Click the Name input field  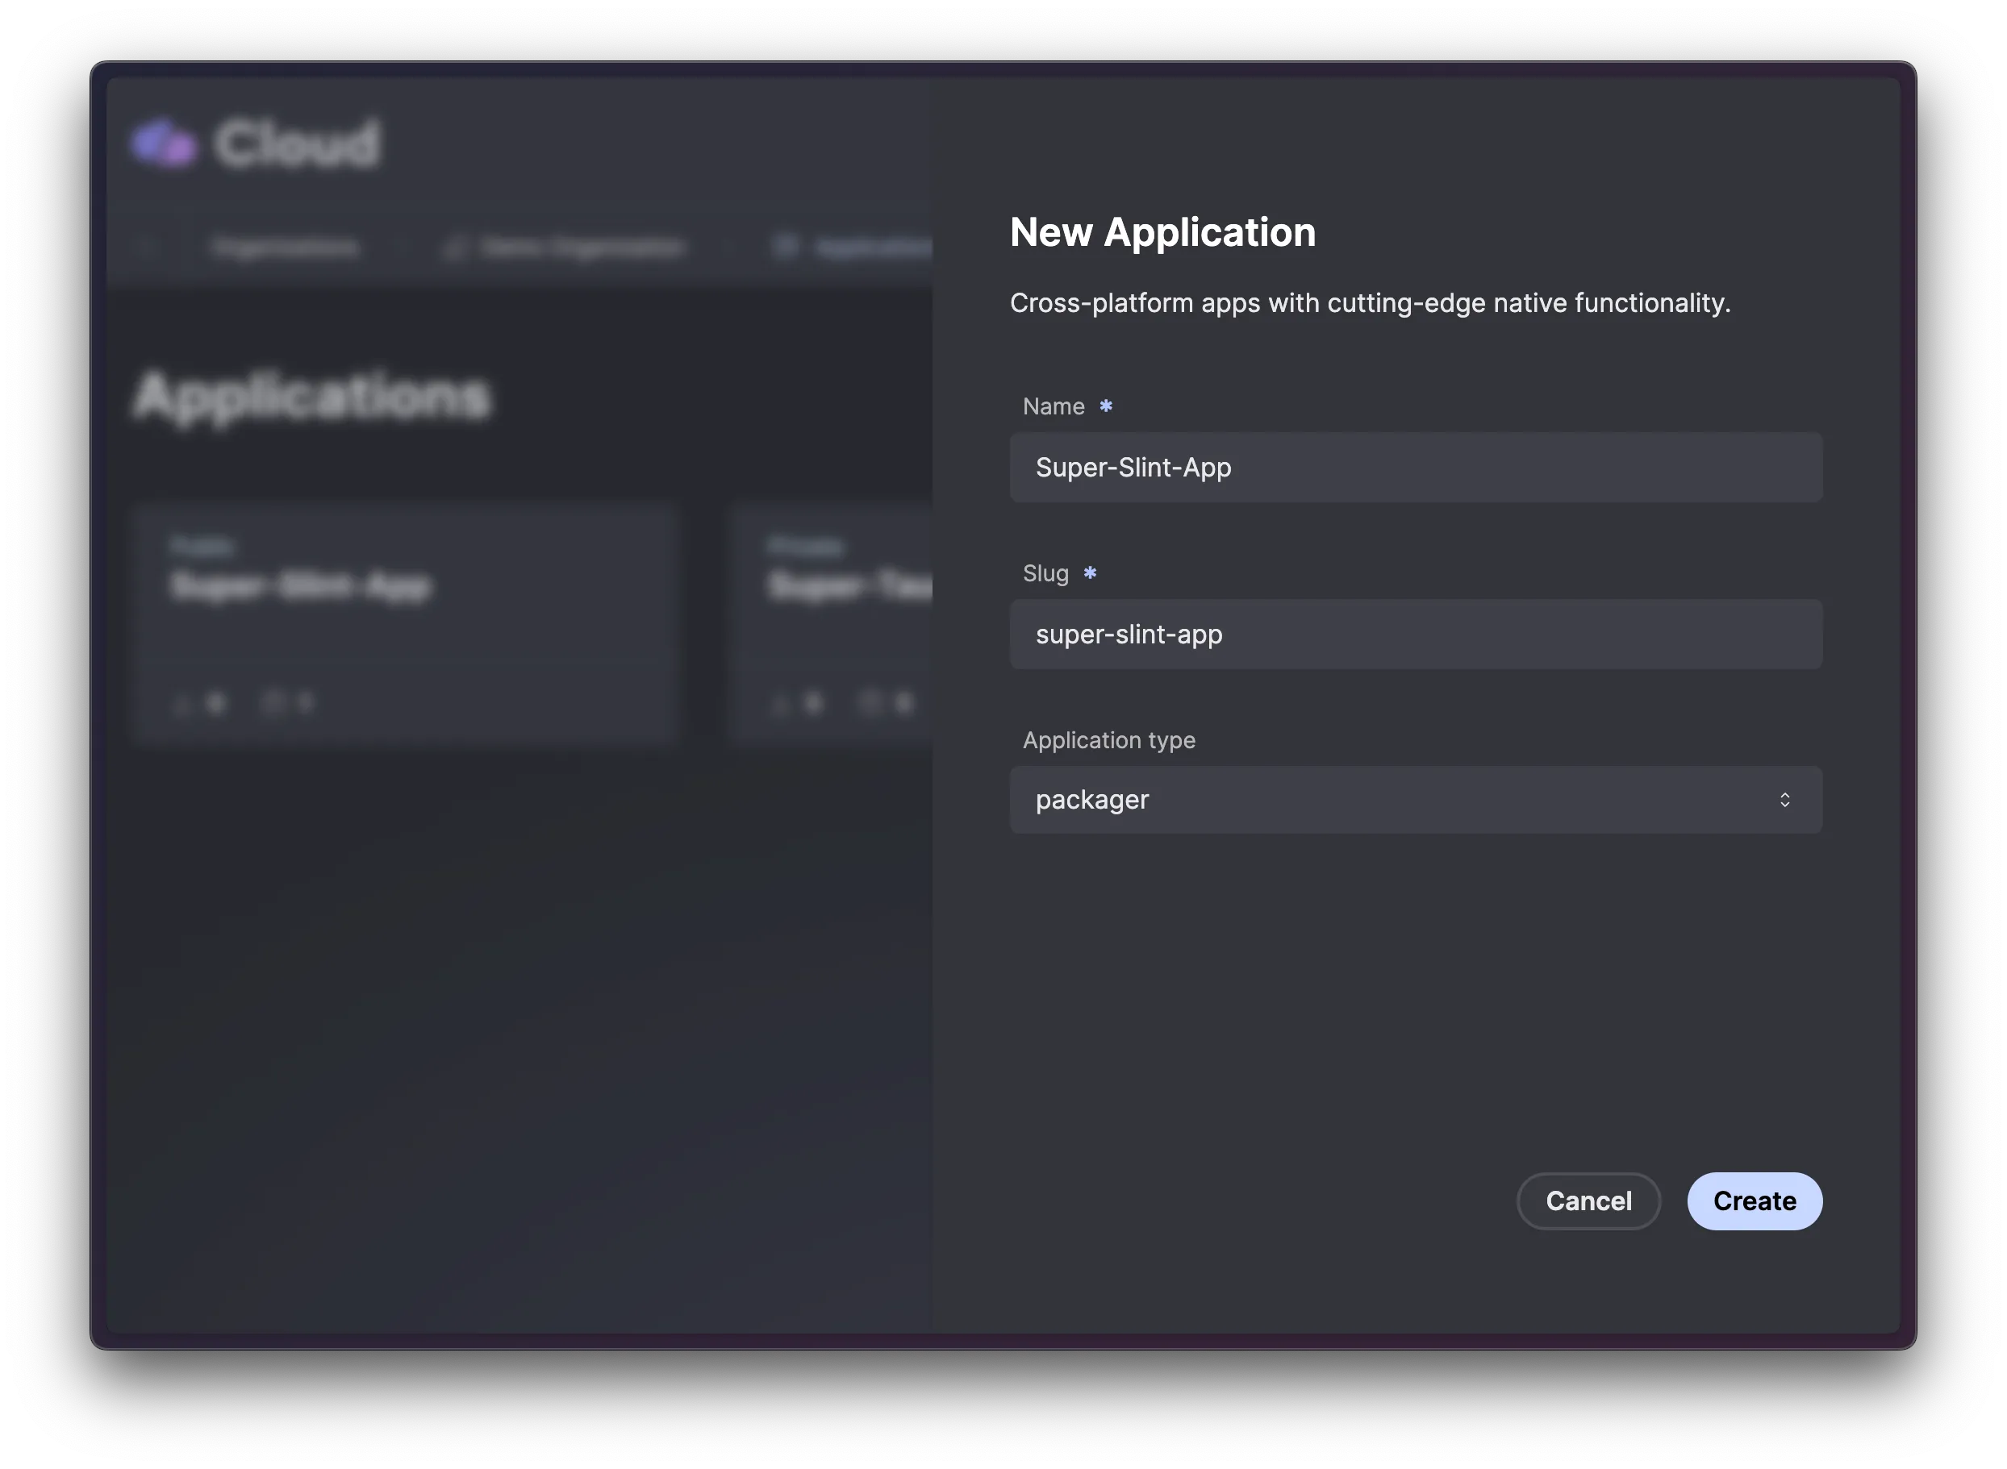click(1416, 468)
